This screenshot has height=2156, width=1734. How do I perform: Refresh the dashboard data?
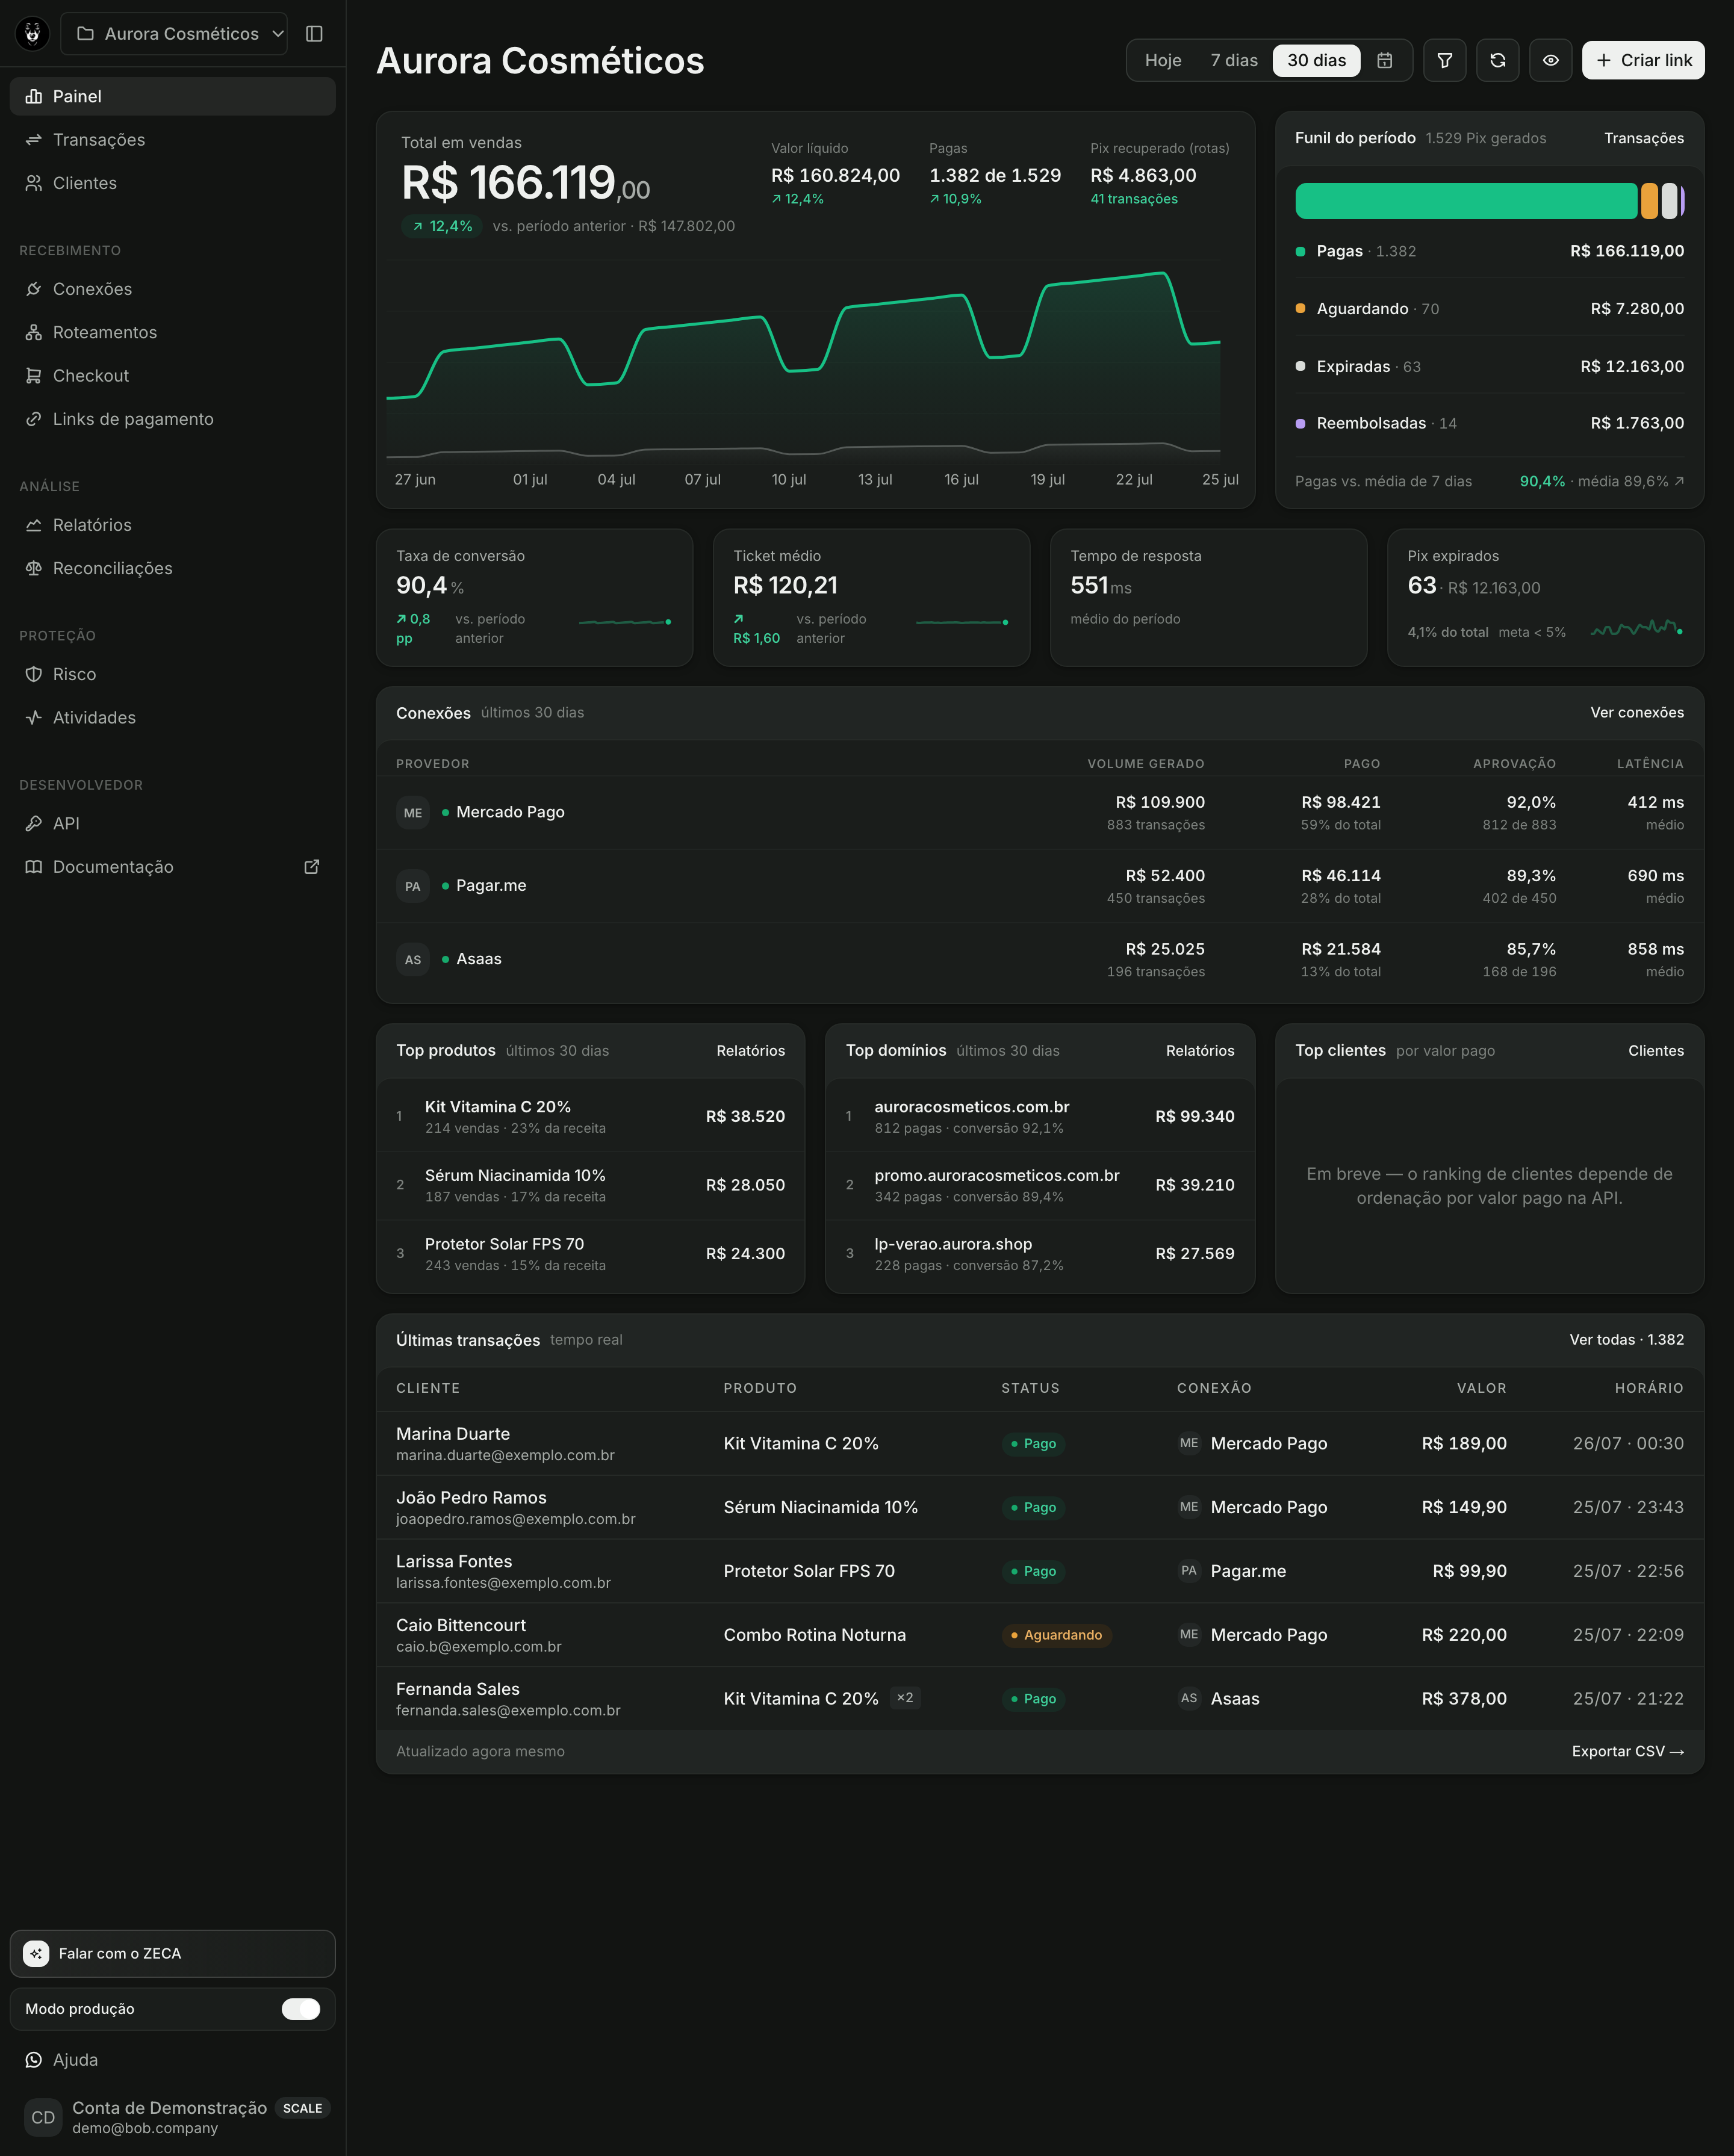click(x=1498, y=61)
